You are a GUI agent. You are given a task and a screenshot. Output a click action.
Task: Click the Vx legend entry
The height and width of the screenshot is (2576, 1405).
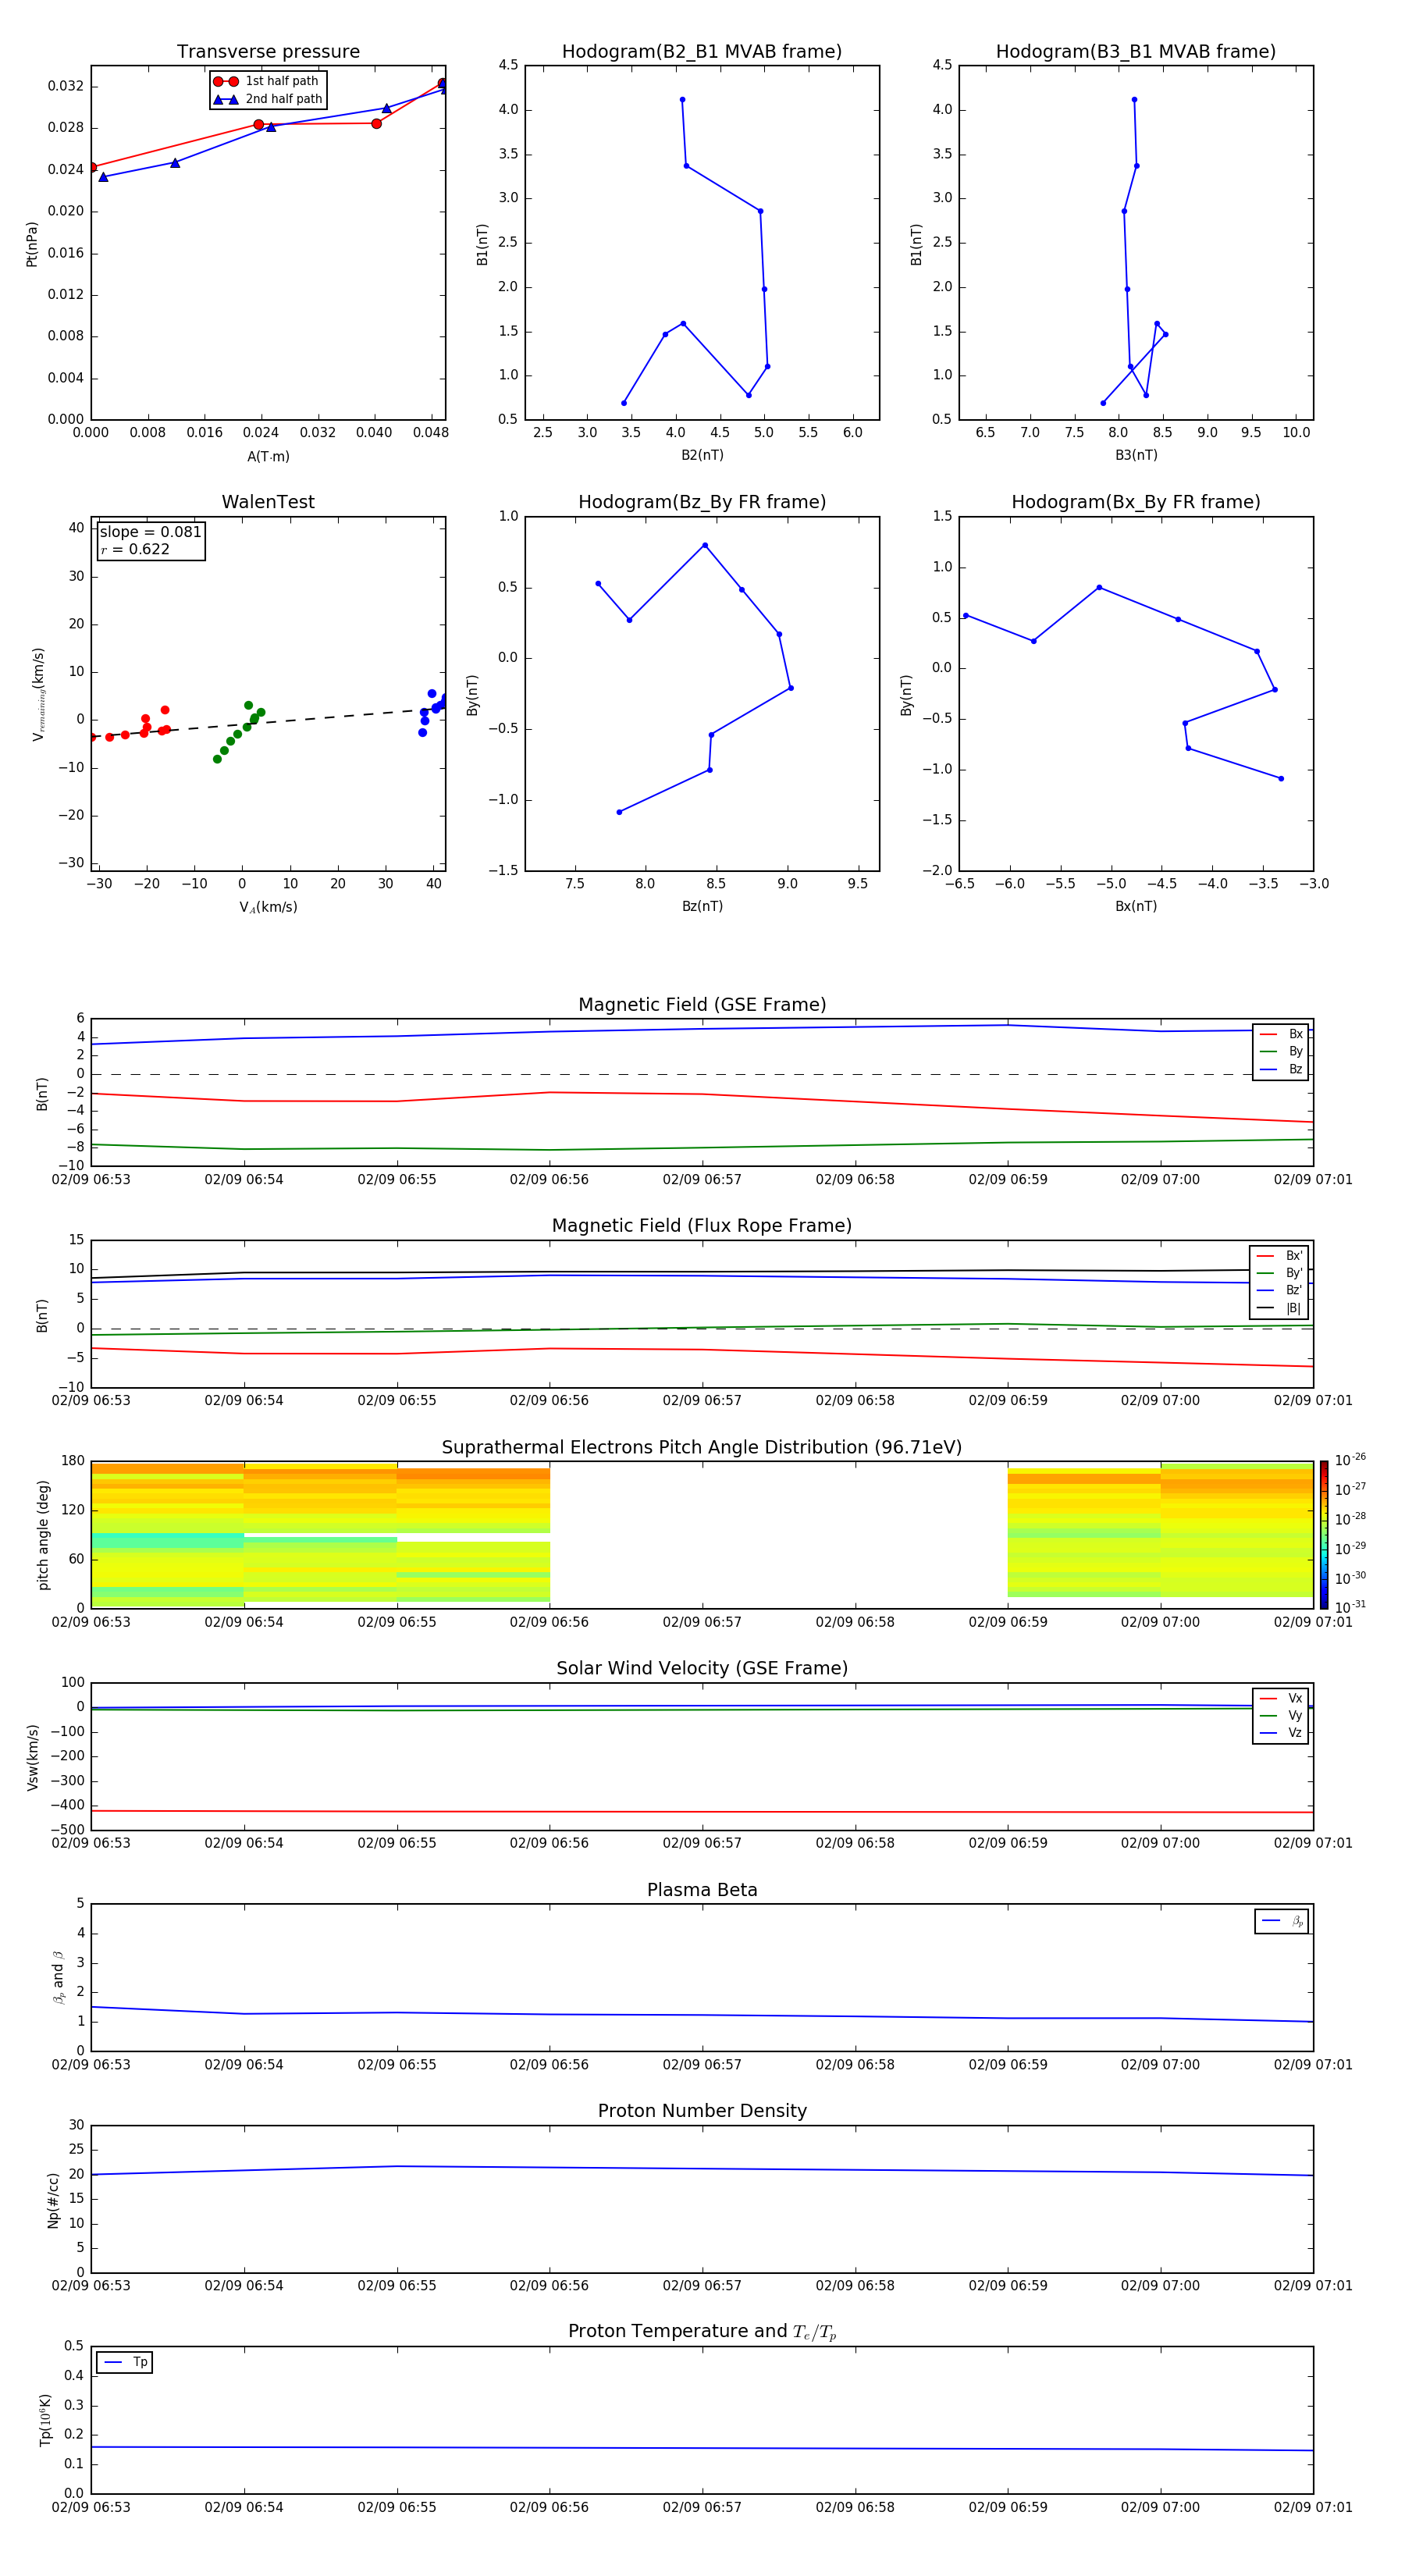tap(1281, 1698)
